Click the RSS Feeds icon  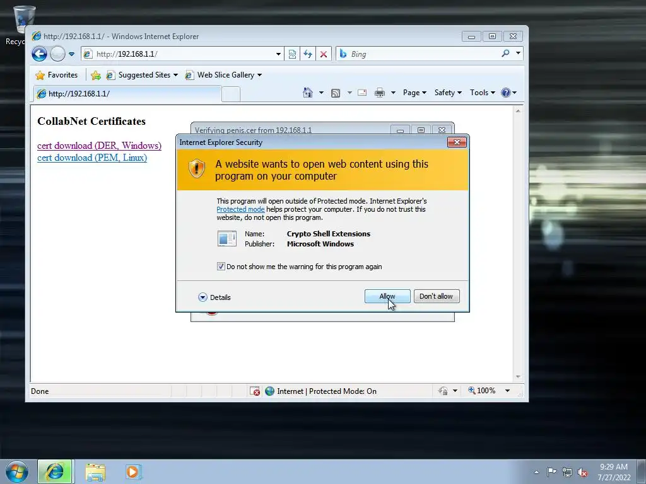coord(336,93)
